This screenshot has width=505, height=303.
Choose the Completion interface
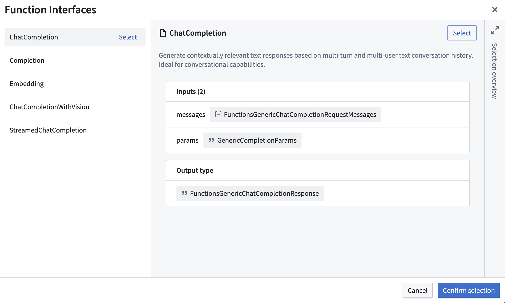(75, 60)
